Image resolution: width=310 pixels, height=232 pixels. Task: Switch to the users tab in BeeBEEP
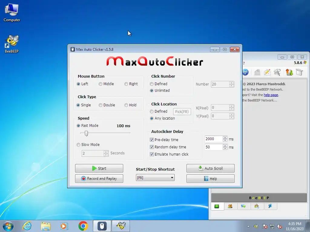230,206
